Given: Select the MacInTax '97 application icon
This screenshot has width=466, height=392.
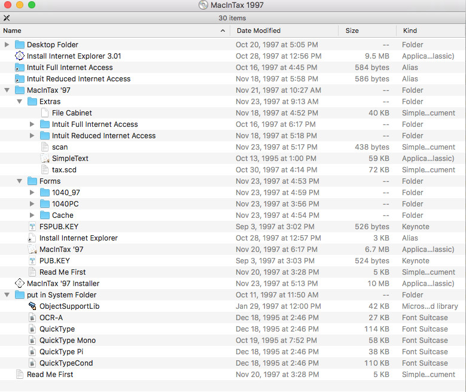Looking at the screenshot, I should [x=32, y=249].
